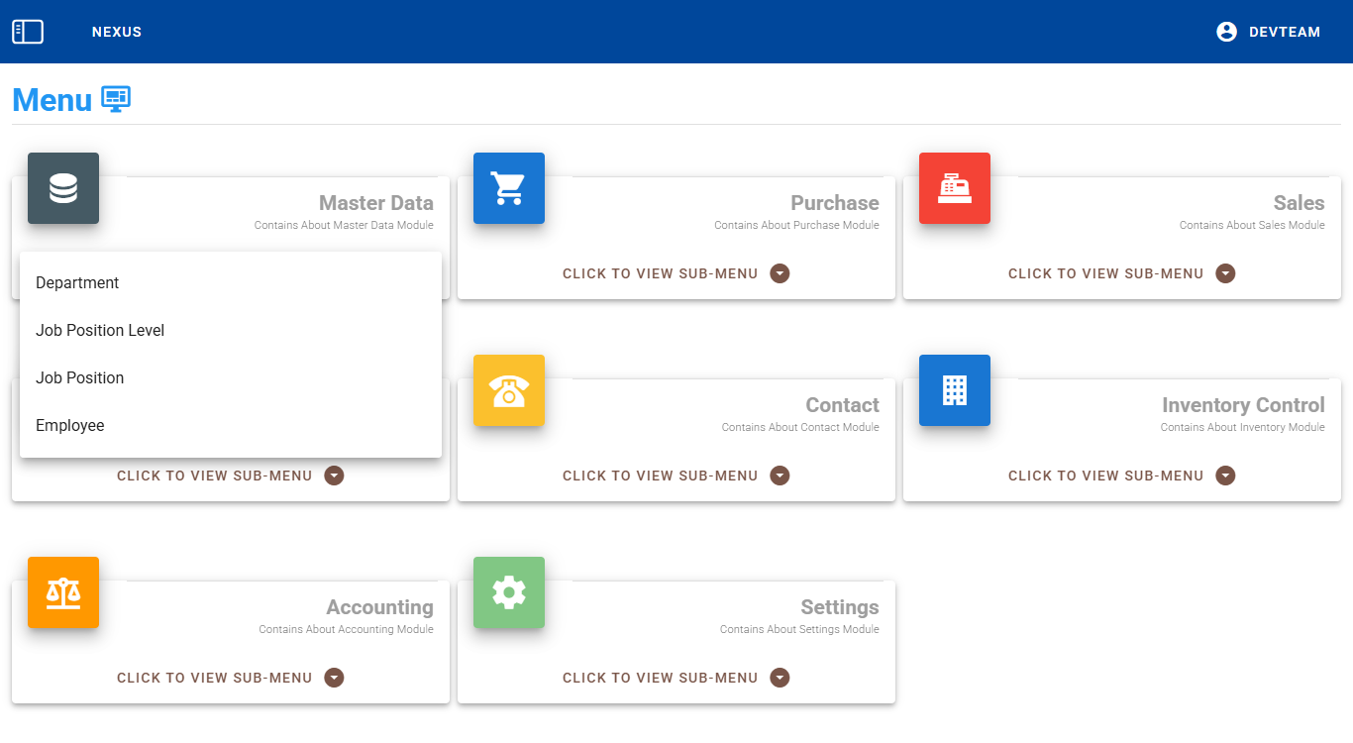Open the Settings sub-menu dropdown
The height and width of the screenshot is (743, 1353).
(676, 678)
